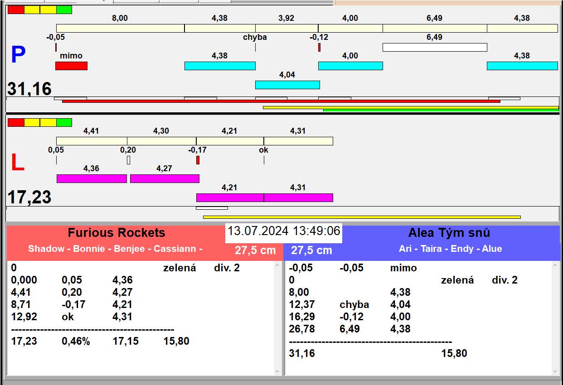Click the -0,05 start marker in lane P
Viewport: 563px width, 385px height.
point(56,47)
